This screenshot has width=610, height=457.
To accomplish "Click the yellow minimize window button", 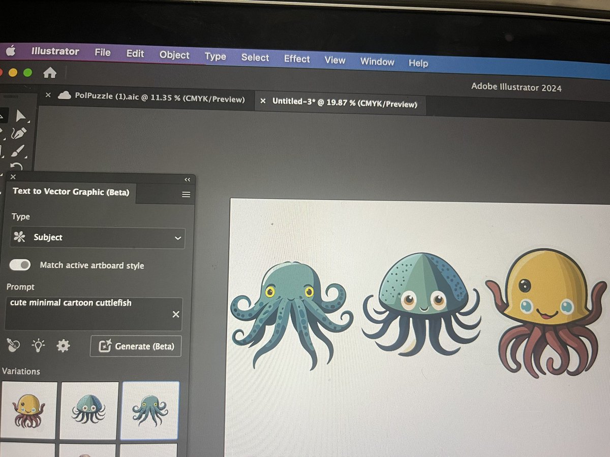I will point(13,73).
